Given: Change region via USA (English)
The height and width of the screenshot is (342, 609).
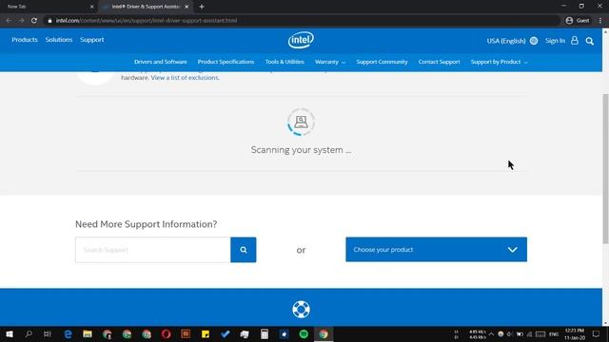Looking at the screenshot, I should coord(506,41).
